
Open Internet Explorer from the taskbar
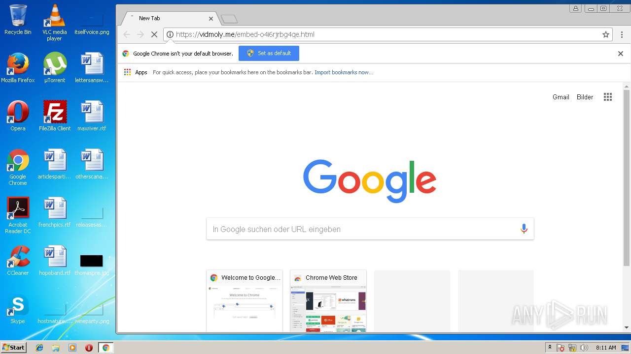(x=39, y=348)
